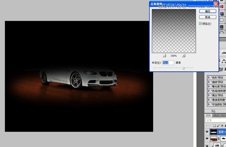
Task: Cancel the dialog with 取消 button
Action: (x=208, y=17)
